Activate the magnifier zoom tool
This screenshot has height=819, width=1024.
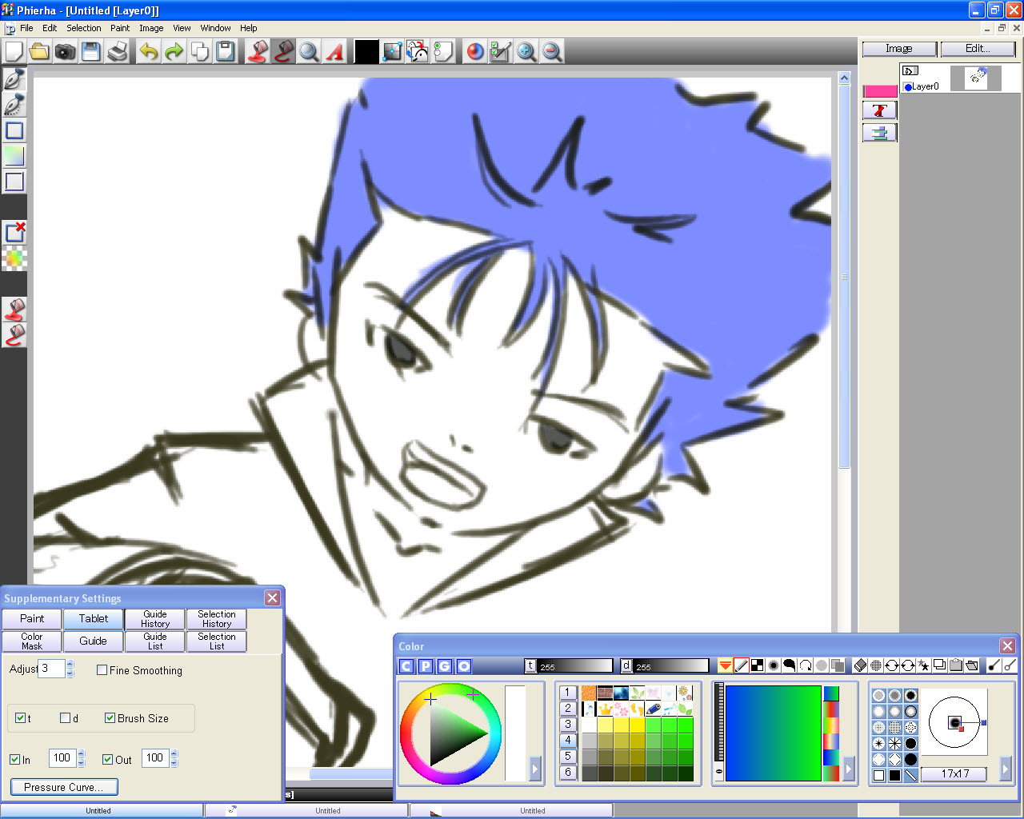pyautogui.click(x=309, y=51)
